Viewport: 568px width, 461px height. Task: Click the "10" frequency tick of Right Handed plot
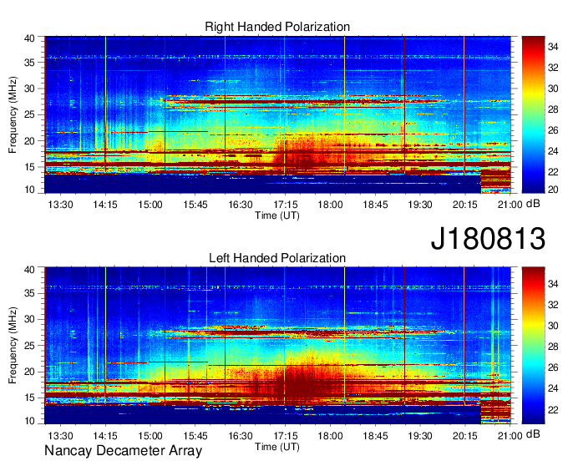click(x=29, y=190)
